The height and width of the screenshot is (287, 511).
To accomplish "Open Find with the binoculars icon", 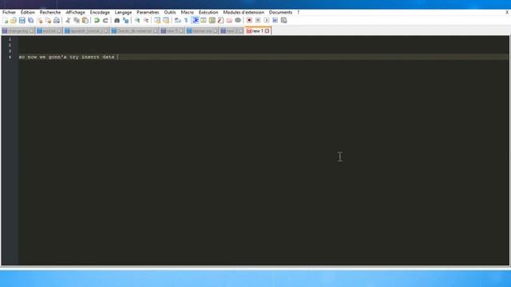I will pyautogui.click(x=117, y=21).
